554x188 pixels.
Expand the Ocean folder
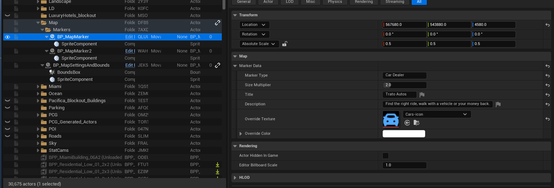pyautogui.click(x=38, y=94)
